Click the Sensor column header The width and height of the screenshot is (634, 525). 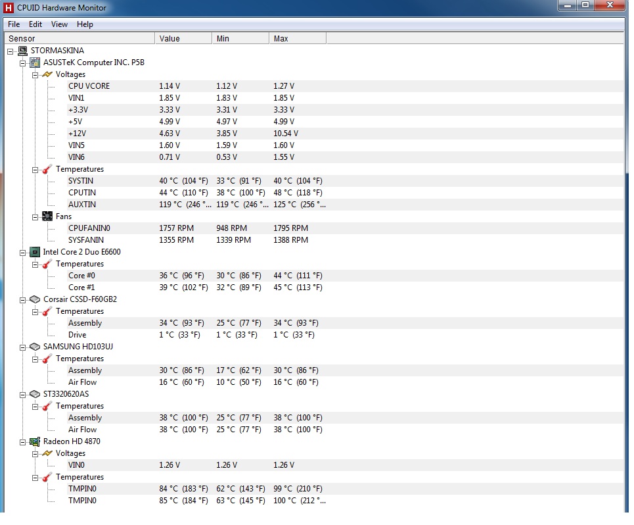click(79, 38)
